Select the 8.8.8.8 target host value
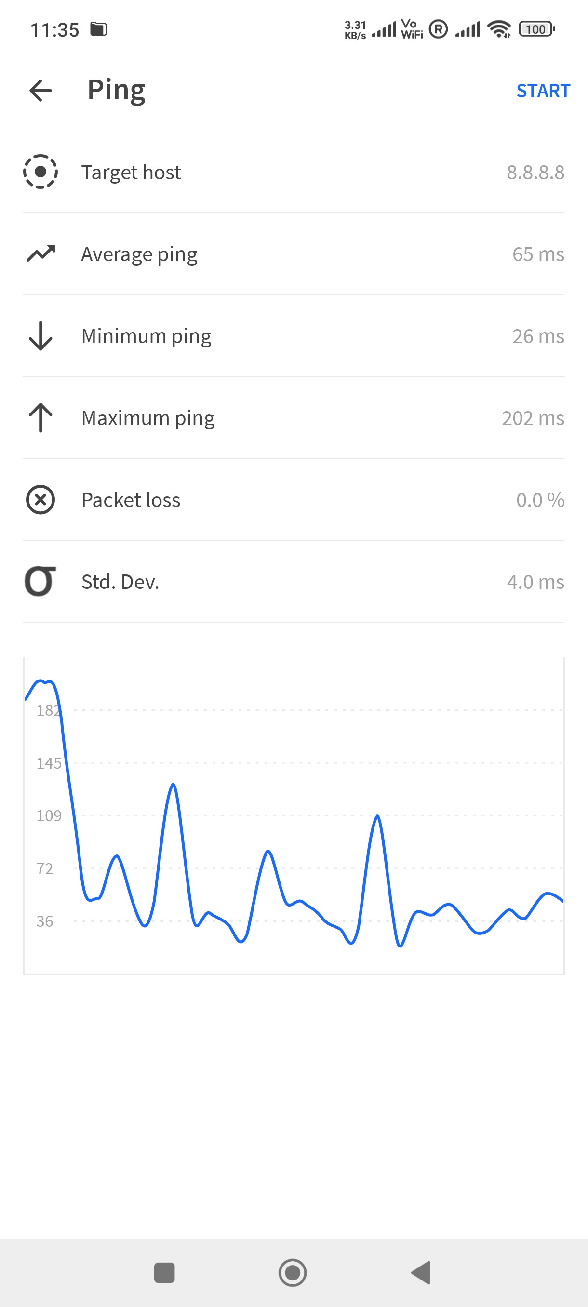The width and height of the screenshot is (588, 1307). 535,173
